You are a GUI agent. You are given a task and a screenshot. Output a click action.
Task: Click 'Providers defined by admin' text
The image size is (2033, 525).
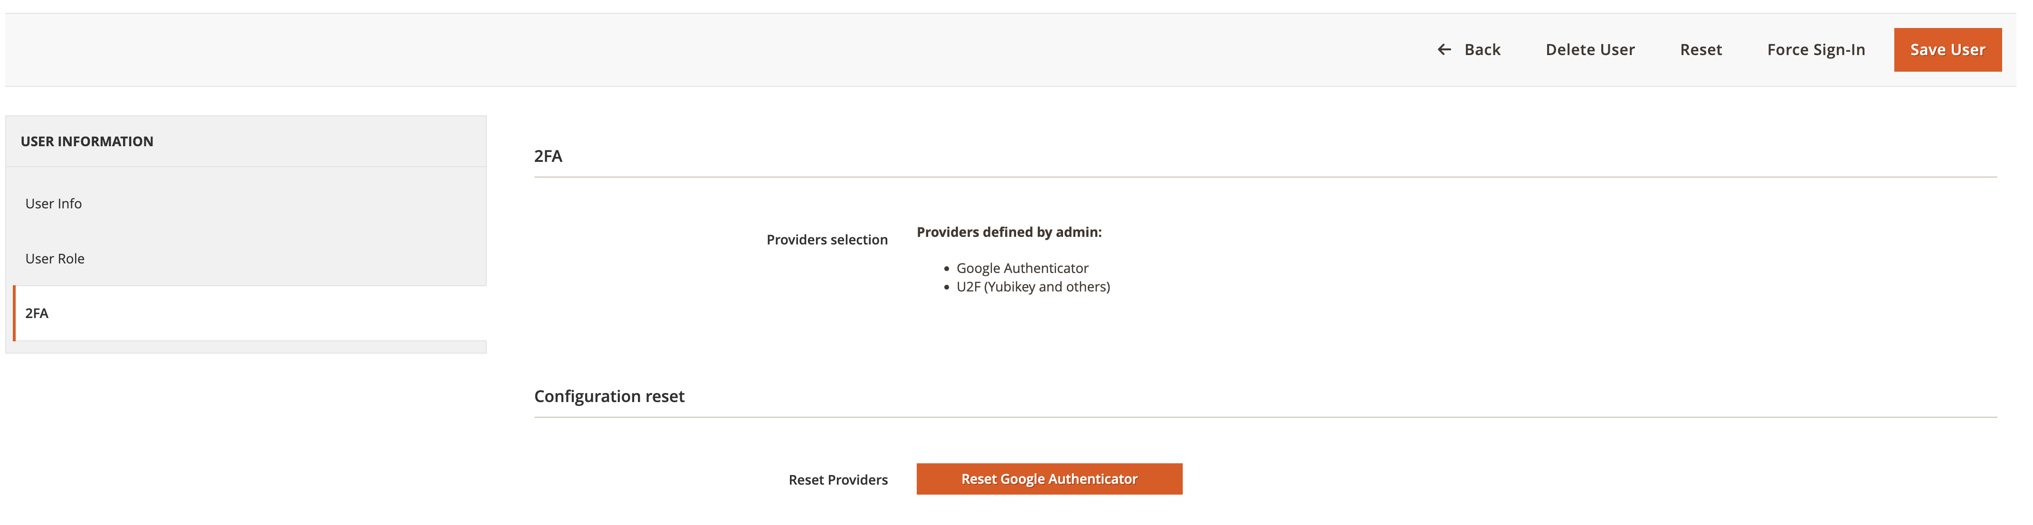pyautogui.click(x=1008, y=233)
